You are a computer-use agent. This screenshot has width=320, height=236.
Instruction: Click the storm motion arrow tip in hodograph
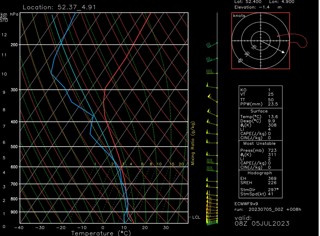[284, 53]
